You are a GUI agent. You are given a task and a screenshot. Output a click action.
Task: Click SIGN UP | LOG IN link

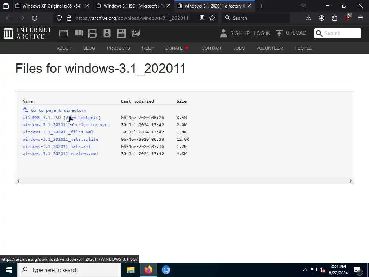point(250,33)
